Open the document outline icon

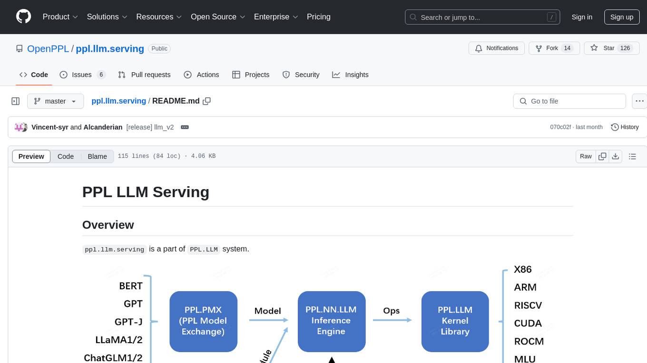(632, 156)
